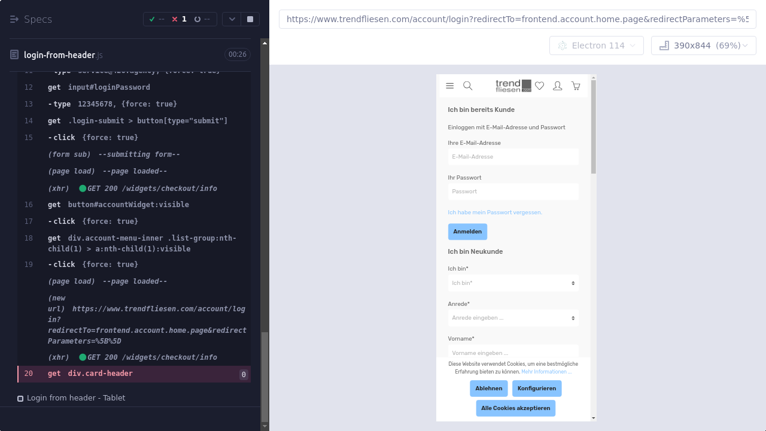Click the forgot password link

495,213
